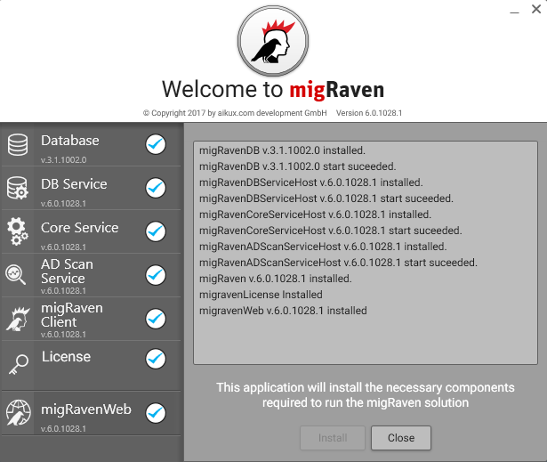
Task: Click version text under AD Scan Service
Action: pos(63,291)
